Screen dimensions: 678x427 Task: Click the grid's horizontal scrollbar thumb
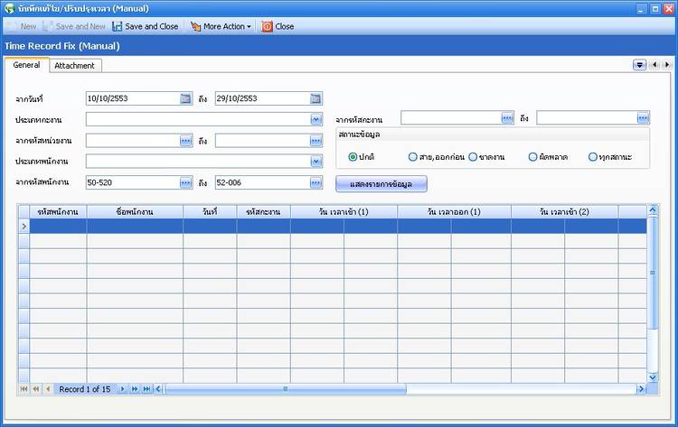(x=286, y=389)
